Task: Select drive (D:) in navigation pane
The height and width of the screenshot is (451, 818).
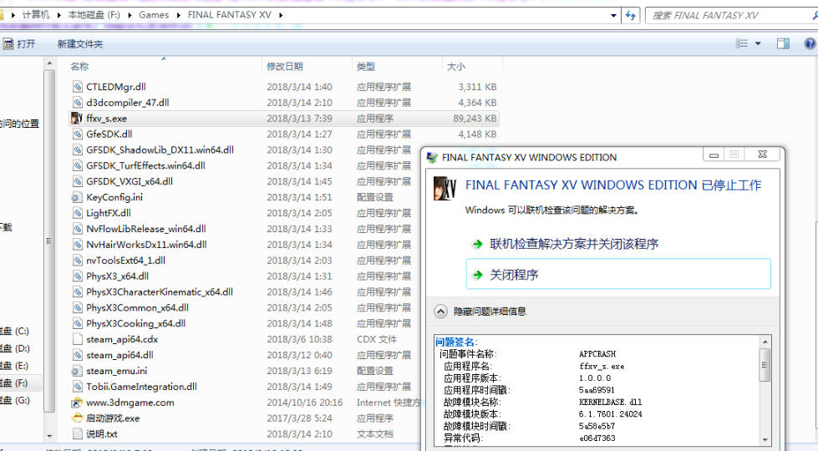Action: (16, 348)
